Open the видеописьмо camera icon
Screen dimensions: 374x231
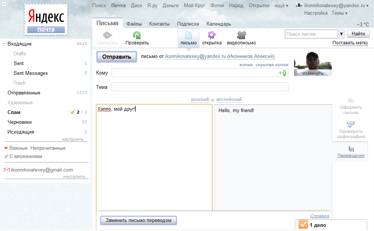(241, 35)
